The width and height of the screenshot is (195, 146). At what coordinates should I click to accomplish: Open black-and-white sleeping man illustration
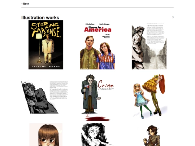tap(45, 97)
